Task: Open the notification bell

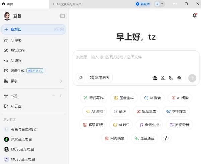Action: (x=194, y=15)
